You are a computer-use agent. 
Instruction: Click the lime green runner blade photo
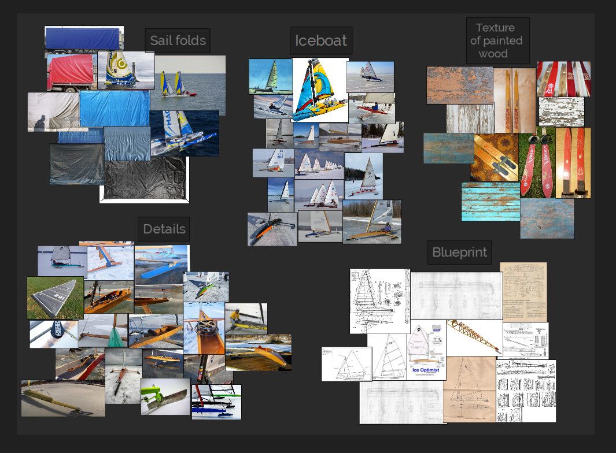tap(165, 396)
